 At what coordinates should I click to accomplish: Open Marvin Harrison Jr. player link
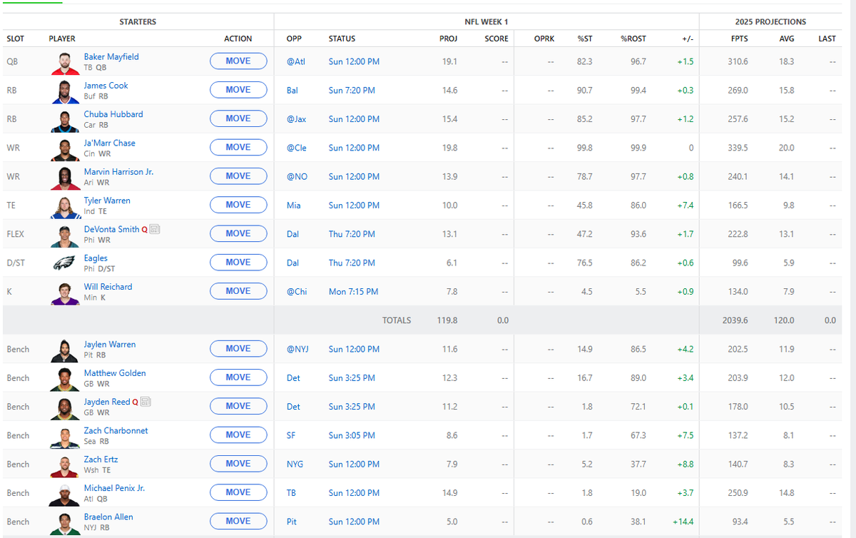[x=118, y=172]
